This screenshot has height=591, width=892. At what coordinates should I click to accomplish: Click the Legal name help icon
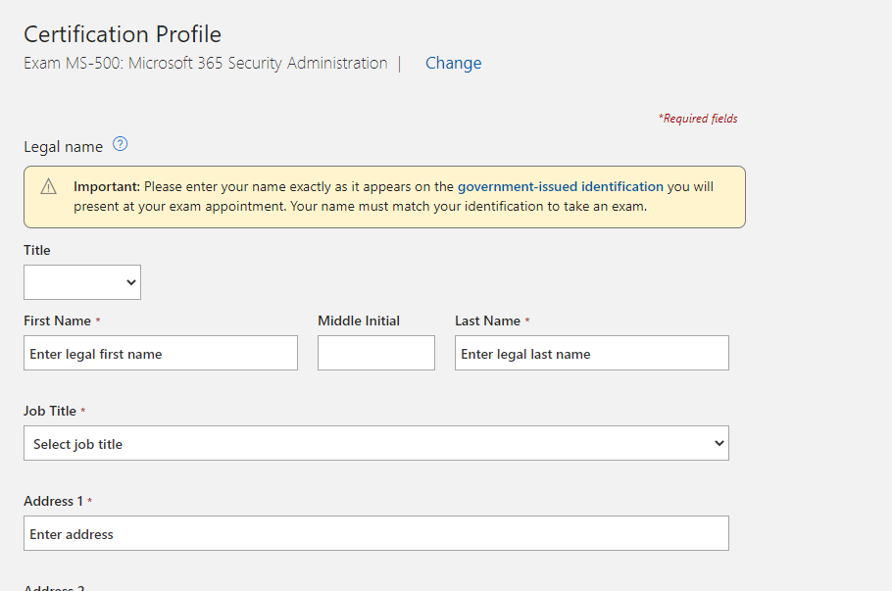click(120, 145)
